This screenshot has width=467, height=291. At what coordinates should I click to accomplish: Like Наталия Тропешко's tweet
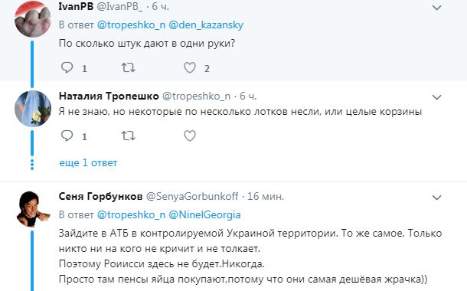(190, 136)
